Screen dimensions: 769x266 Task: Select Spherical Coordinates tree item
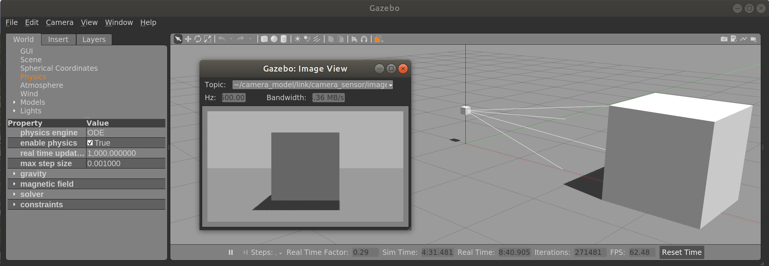pos(59,68)
